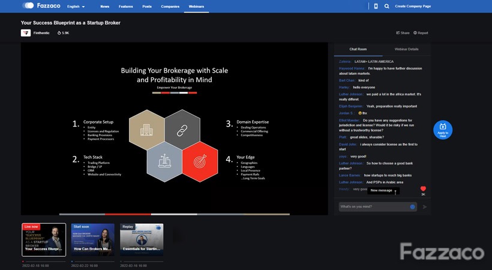Report this webinar
Viewport: 492px width, 270px height.
(x=421, y=33)
